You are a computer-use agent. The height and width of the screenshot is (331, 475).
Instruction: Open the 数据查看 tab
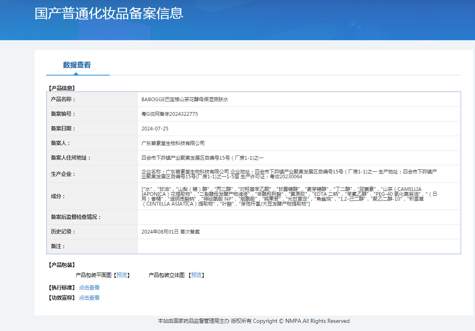click(77, 65)
